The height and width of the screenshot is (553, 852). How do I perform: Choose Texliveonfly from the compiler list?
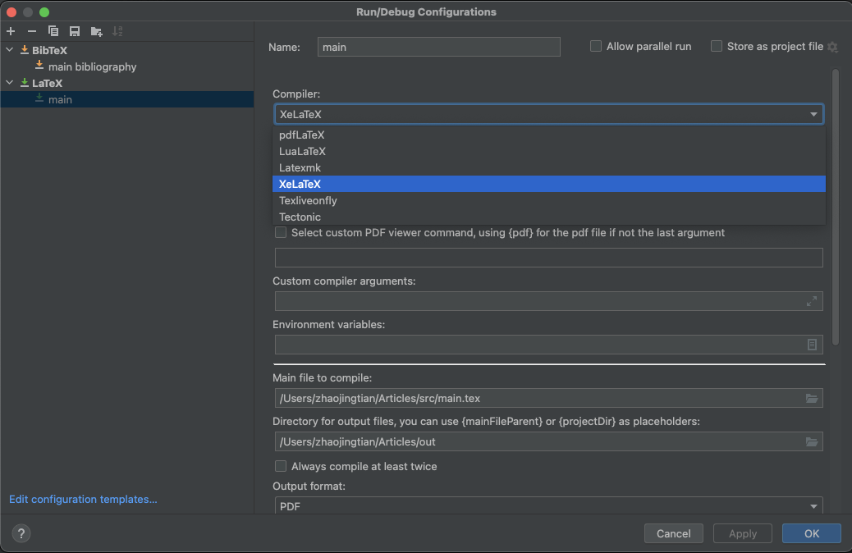(x=549, y=200)
